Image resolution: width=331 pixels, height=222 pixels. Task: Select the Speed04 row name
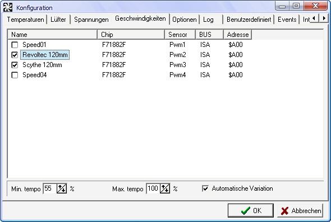(35, 75)
